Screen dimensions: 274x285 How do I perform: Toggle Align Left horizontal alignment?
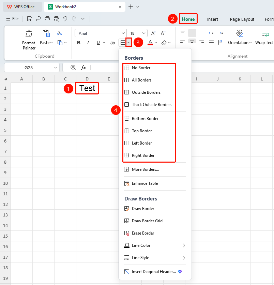[182, 43]
